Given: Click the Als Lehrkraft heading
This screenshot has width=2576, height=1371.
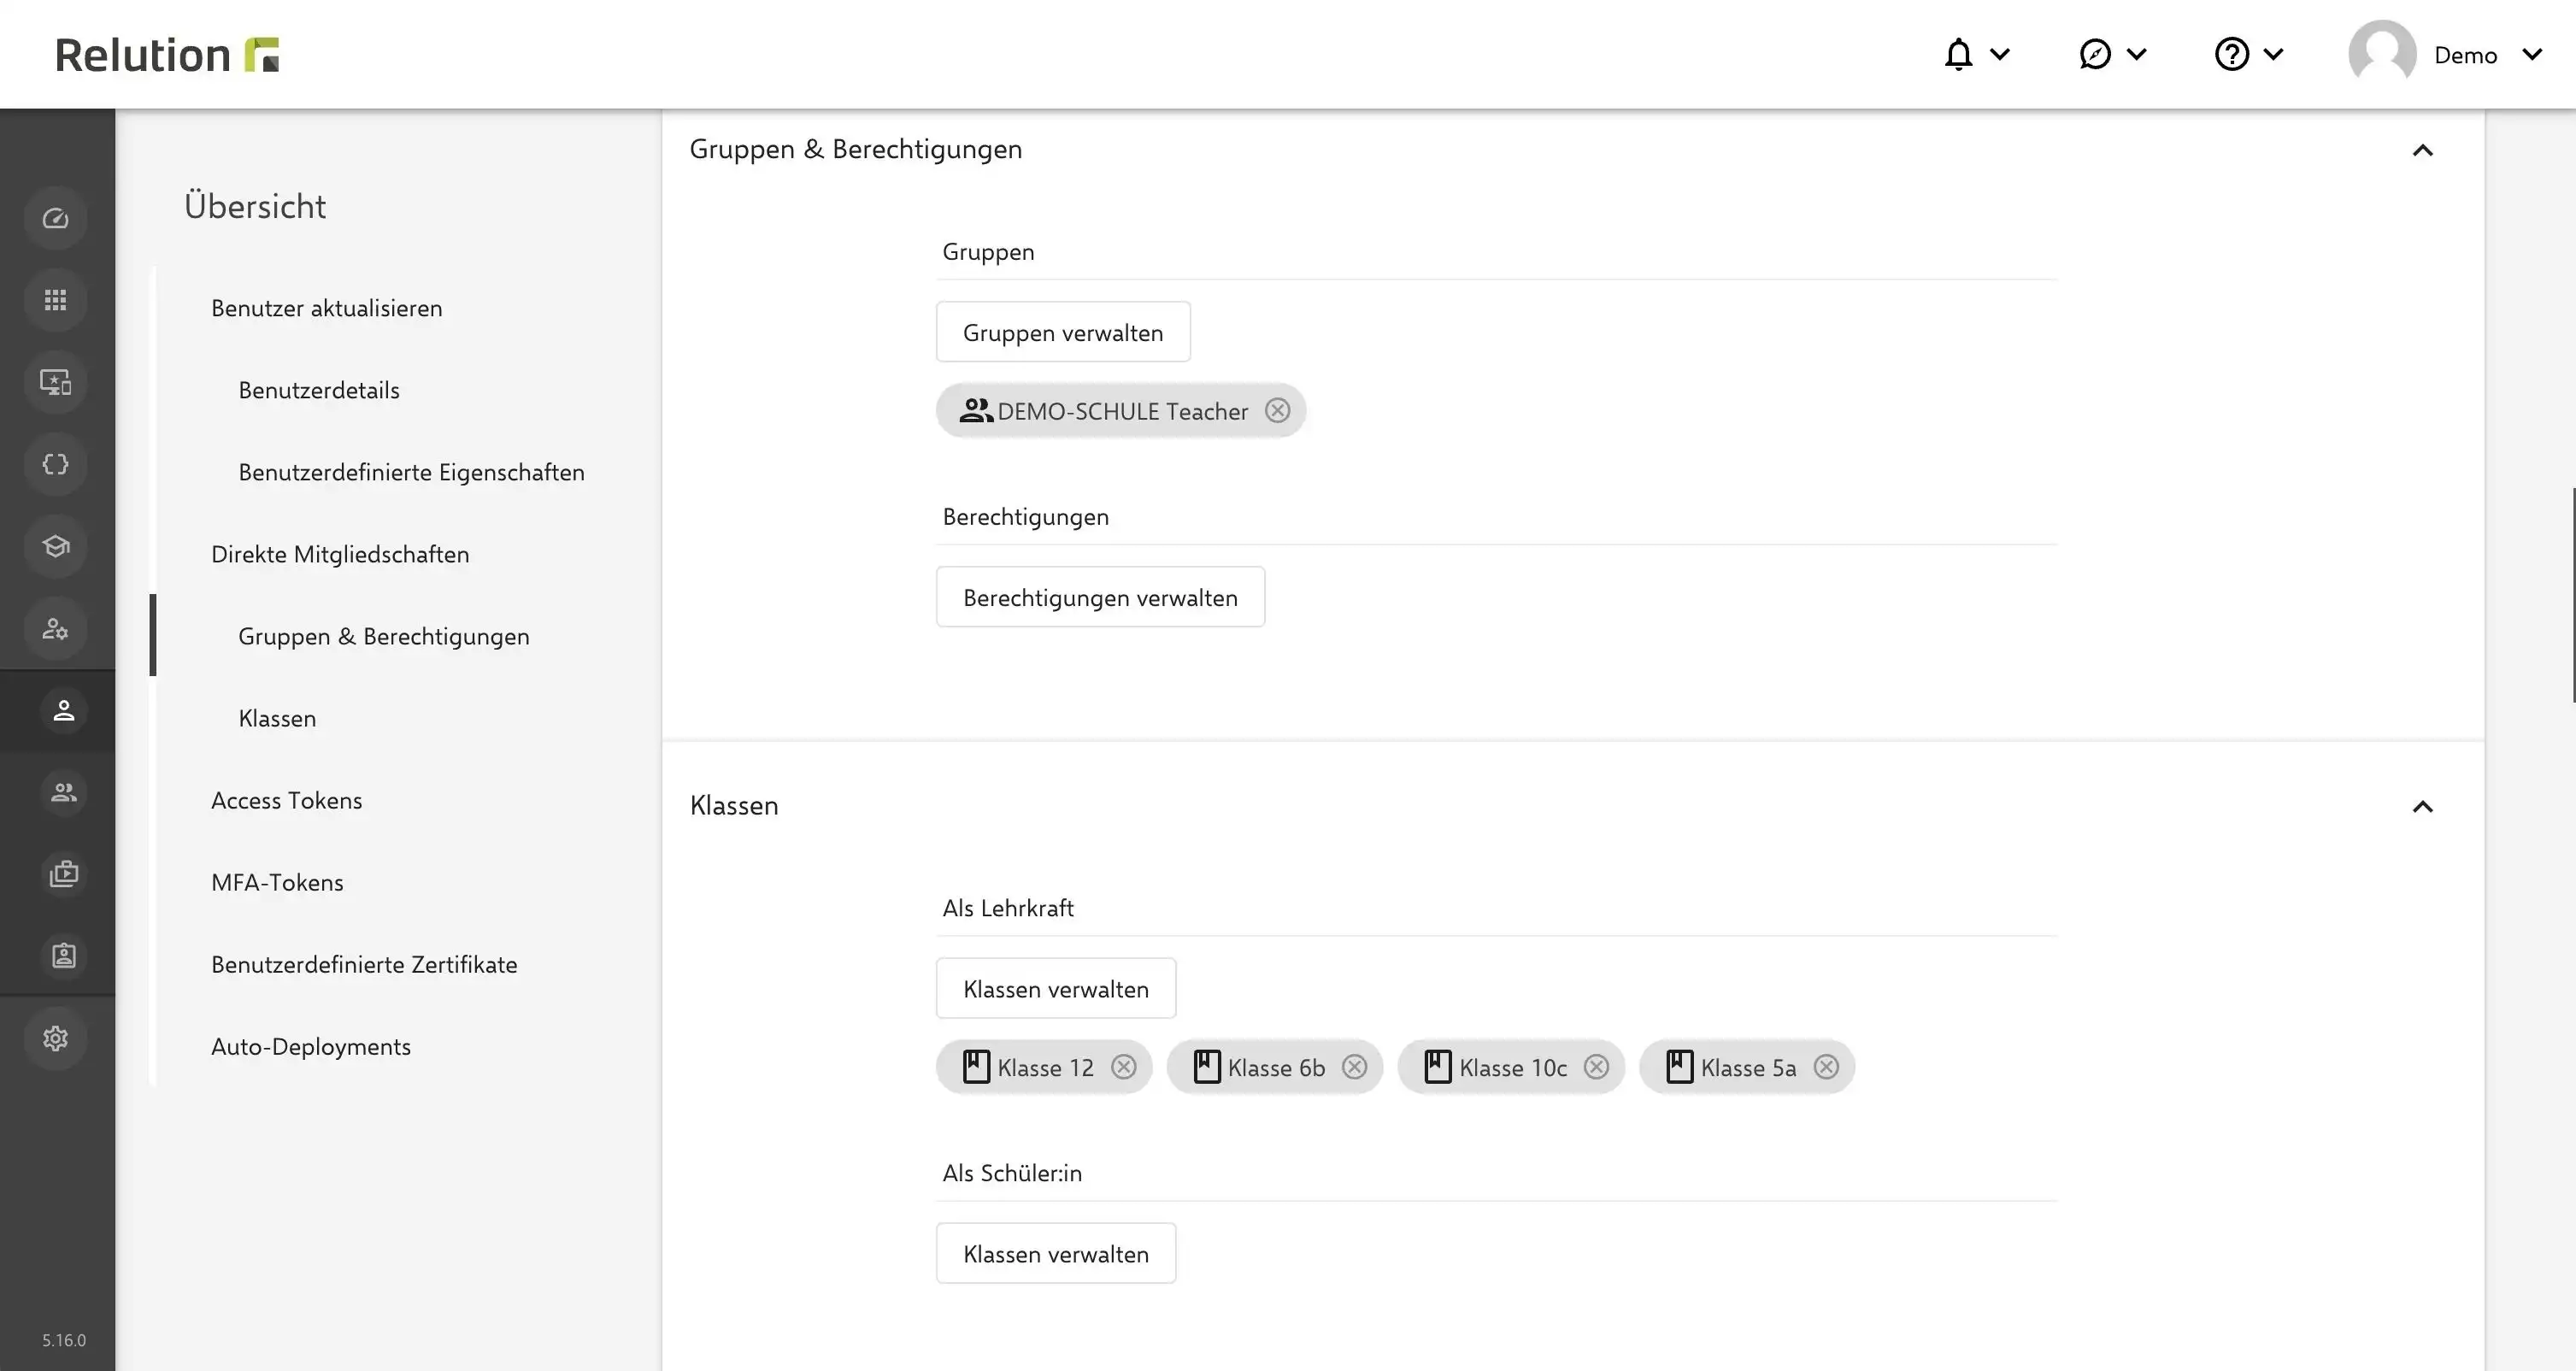Looking at the screenshot, I should pos(1008,908).
